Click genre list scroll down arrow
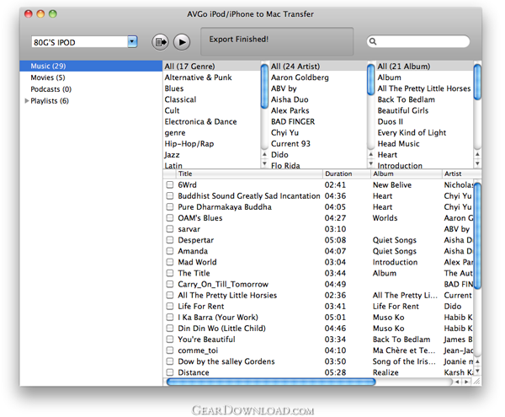Viewport: 505px width, 417px height. point(264,163)
